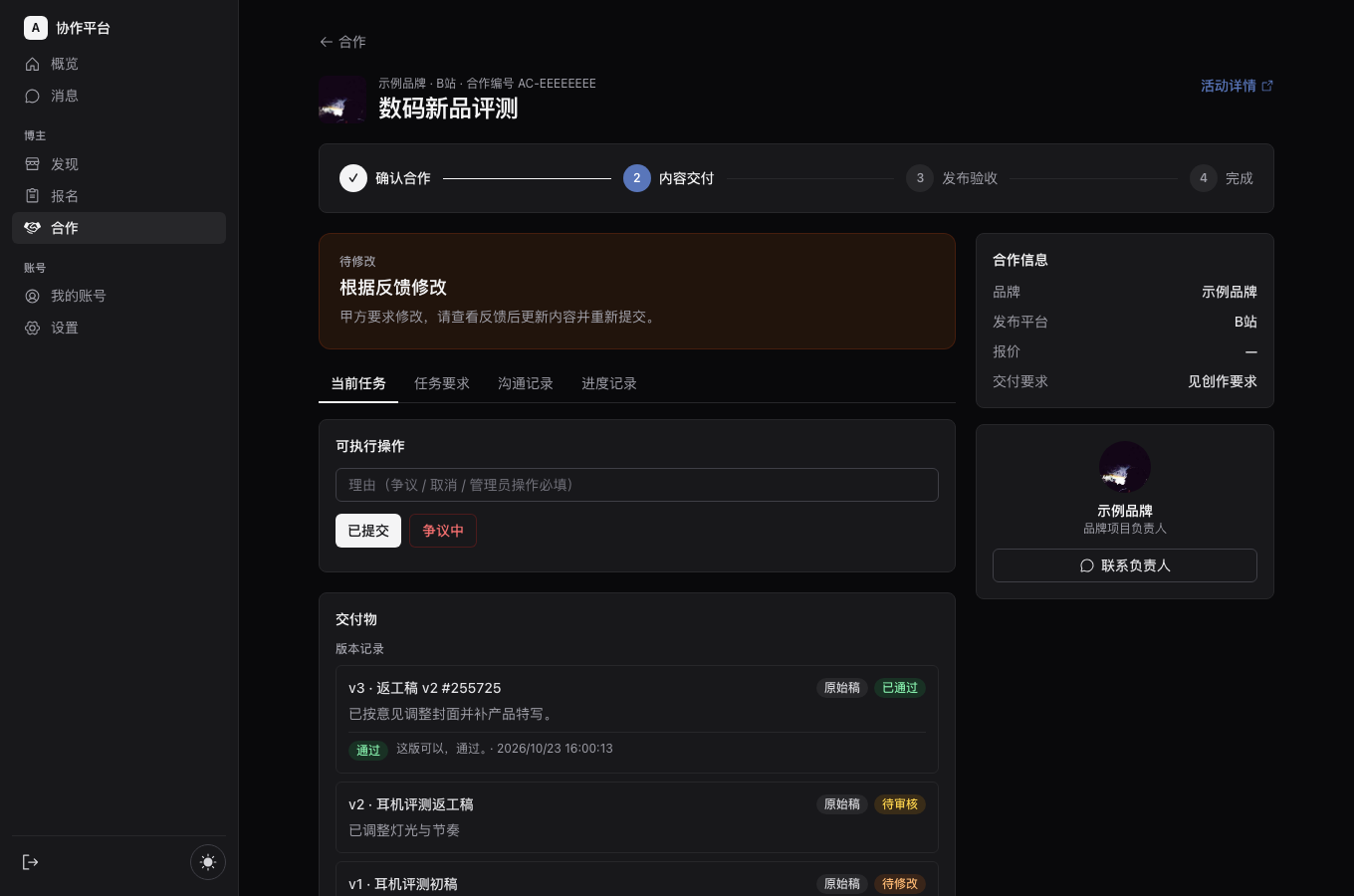Click the B站 value under 发布平台

pos(1245,322)
